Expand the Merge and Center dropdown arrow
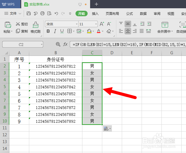Viewport: 186px width, 153px height. 172,31
